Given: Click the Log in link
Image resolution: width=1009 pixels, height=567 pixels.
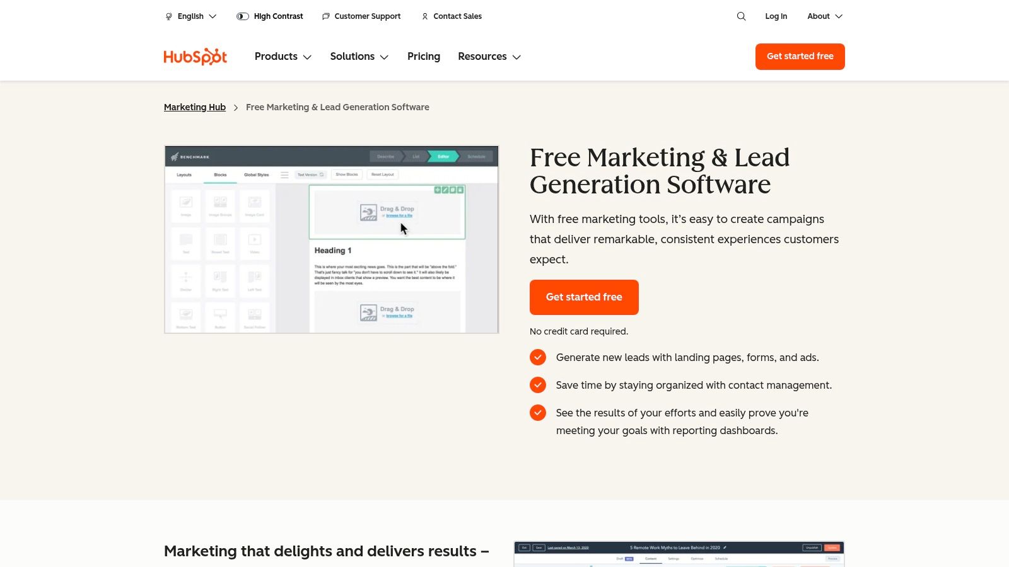Looking at the screenshot, I should click(x=776, y=16).
